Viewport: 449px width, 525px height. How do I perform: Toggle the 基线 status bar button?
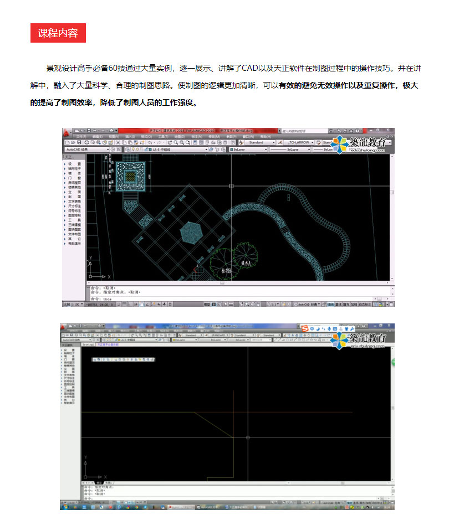pyautogui.click(x=338, y=304)
